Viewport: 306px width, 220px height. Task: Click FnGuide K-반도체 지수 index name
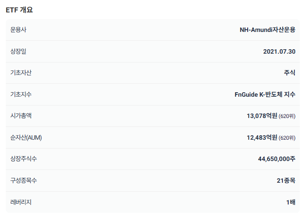[265, 94]
